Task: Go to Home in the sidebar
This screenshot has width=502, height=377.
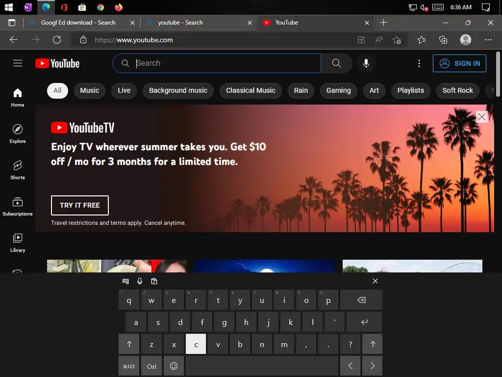Action: coord(18,98)
